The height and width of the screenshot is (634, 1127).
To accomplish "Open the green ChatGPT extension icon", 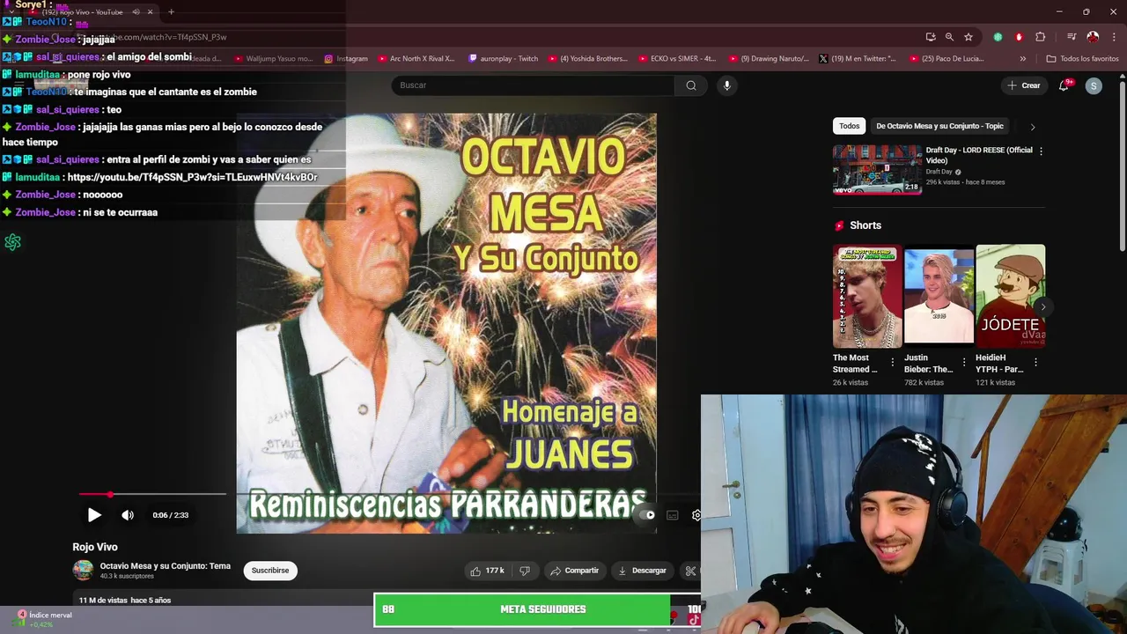I will [998, 37].
